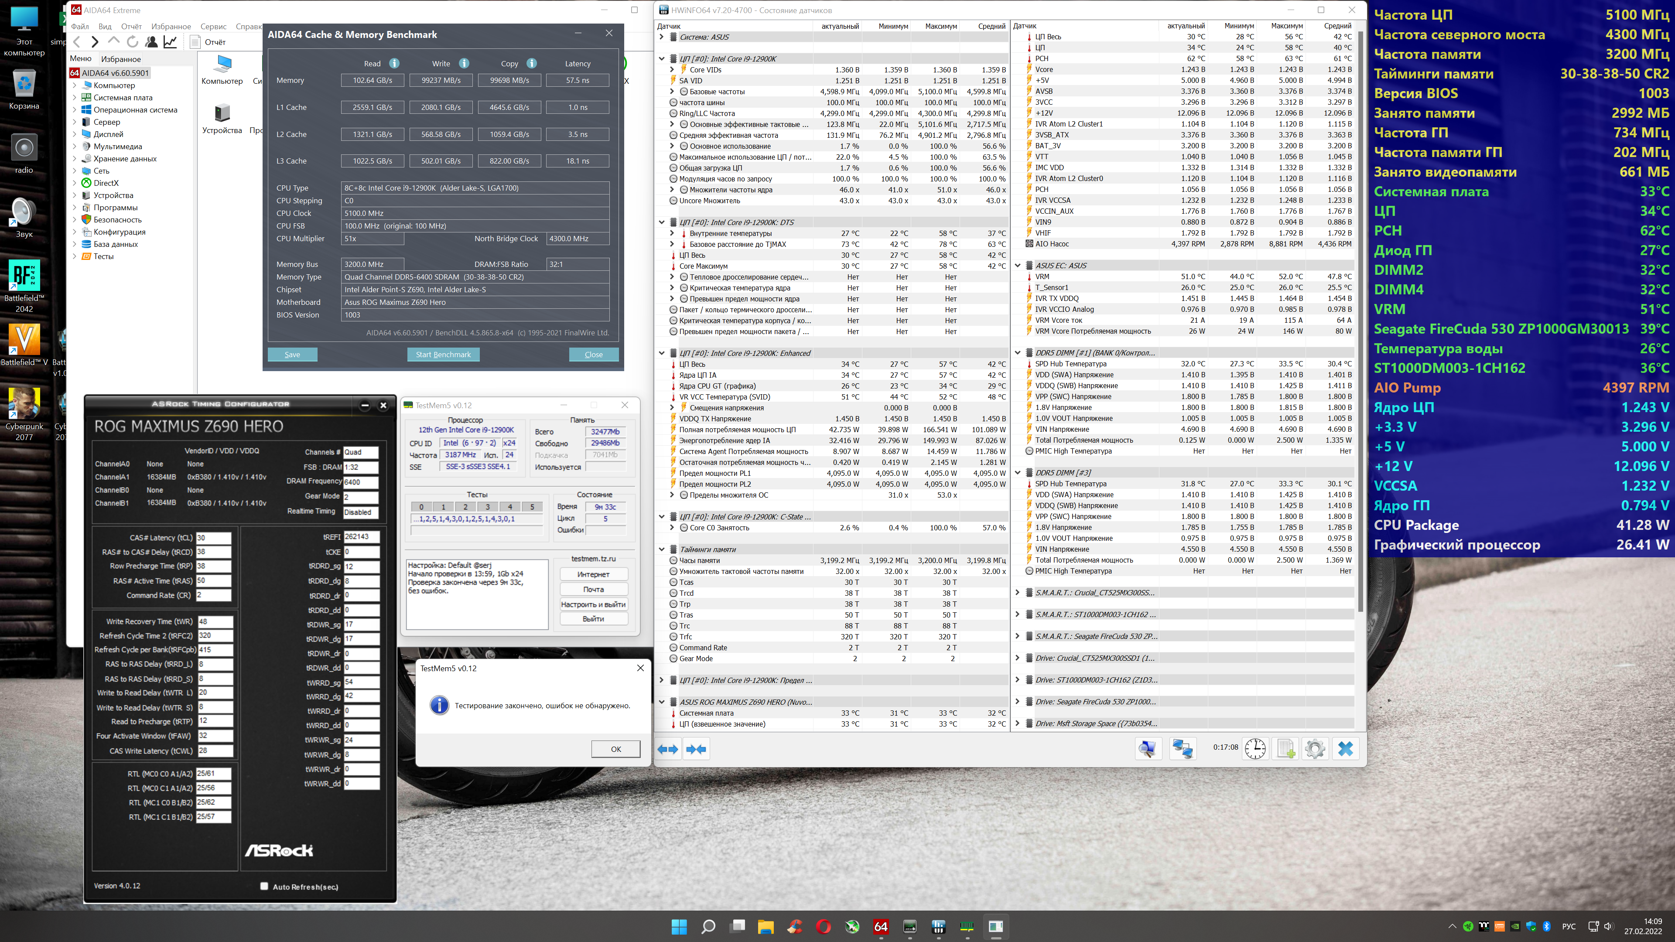
Task: Click AIDA64 icon in Windows taskbar
Action: coord(880,926)
